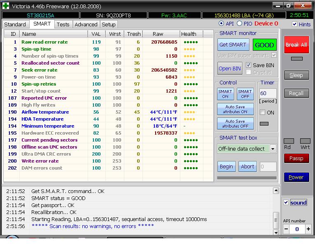This screenshot has height=247, width=315.
Task: Click the test number field beside Abort
Action: click(268, 166)
